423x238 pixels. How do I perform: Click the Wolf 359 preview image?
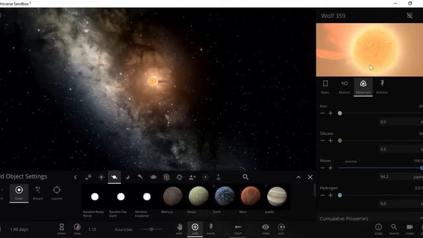pos(369,50)
